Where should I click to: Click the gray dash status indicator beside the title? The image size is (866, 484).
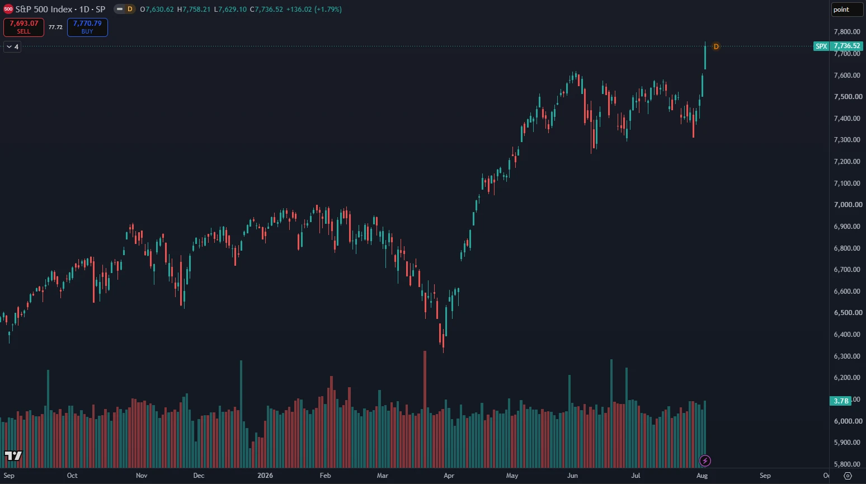pyautogui.click(x=119, y=9)
